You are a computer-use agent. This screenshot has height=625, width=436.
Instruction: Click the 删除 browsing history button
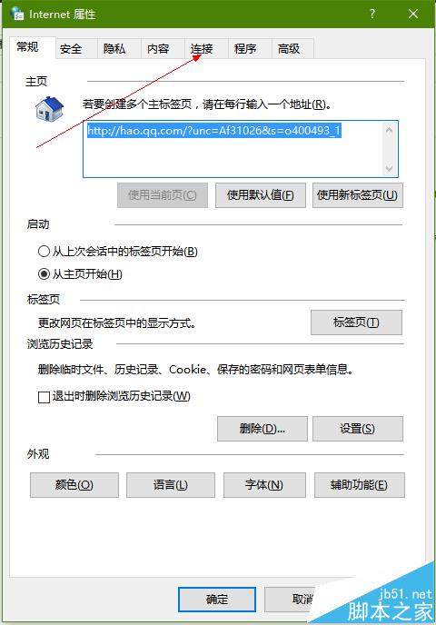(263, 429)
